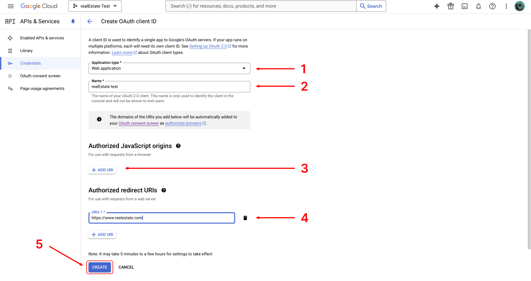
Task: Open the three-dot settings menu
Action: (x=506, y=6)
